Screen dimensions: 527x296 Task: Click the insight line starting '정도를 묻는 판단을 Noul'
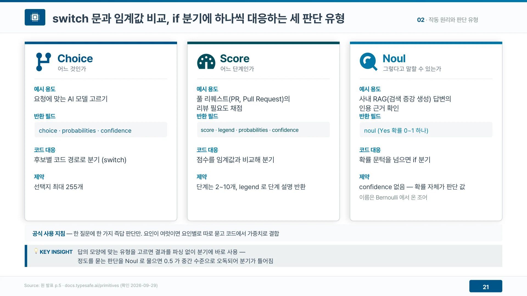(x=175, y=261)
